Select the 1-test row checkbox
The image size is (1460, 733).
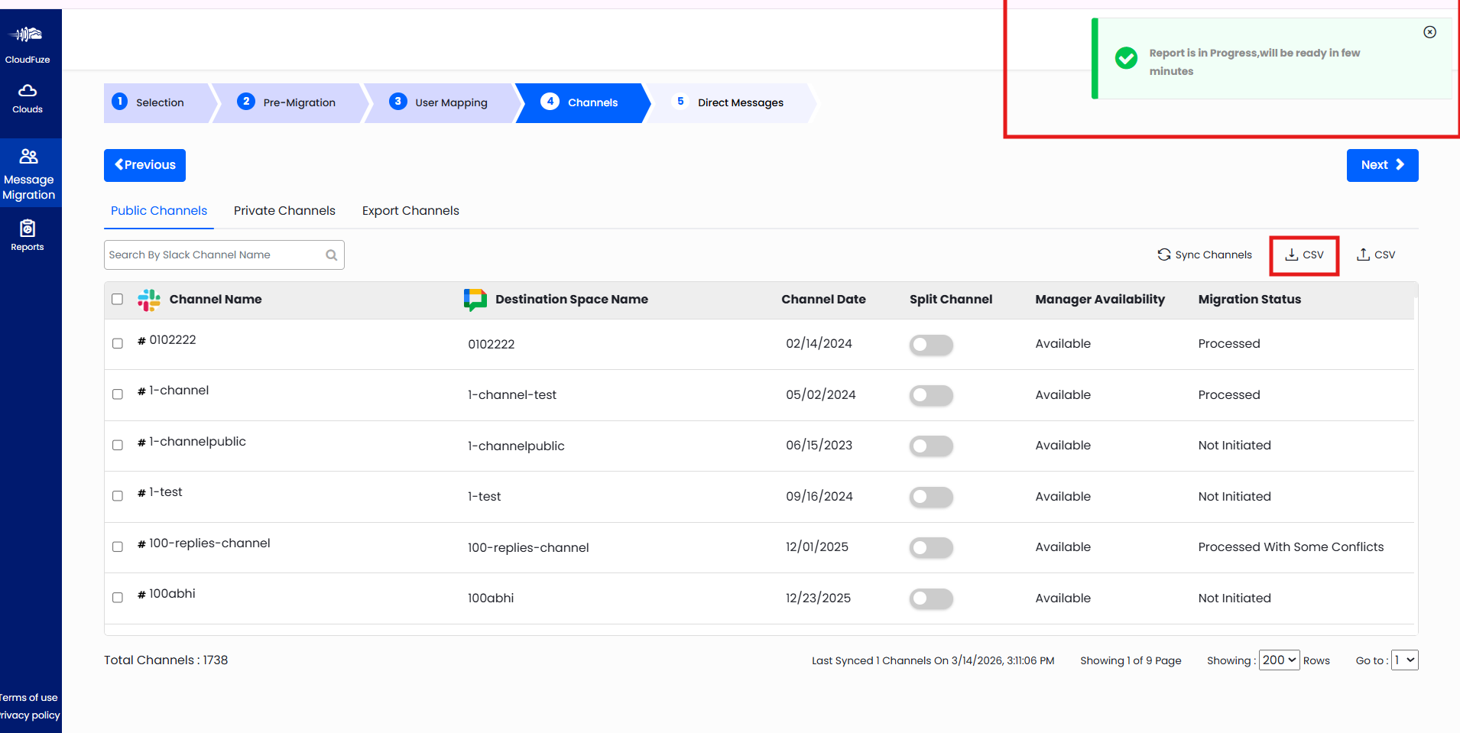pyautogui.click(x=118, y=496)
